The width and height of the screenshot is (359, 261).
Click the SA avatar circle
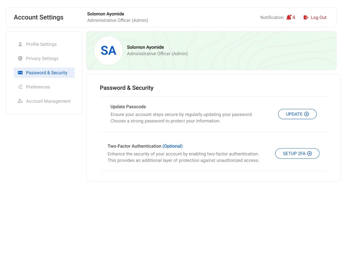click(x=109, y=51)
